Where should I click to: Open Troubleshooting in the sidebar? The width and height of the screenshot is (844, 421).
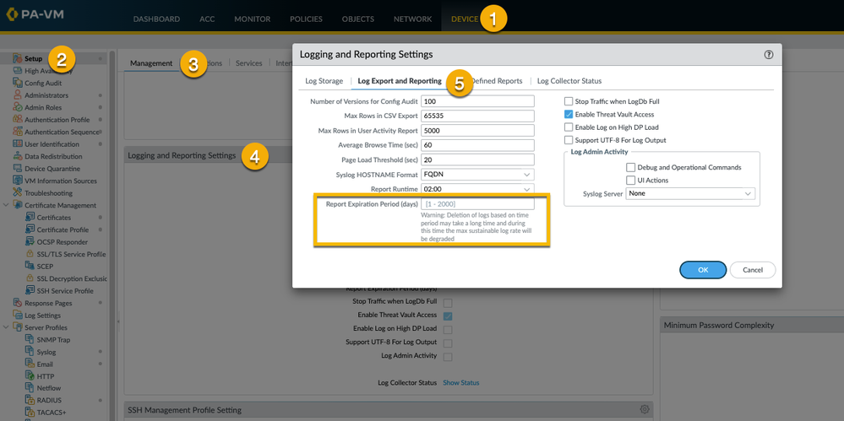48,193
